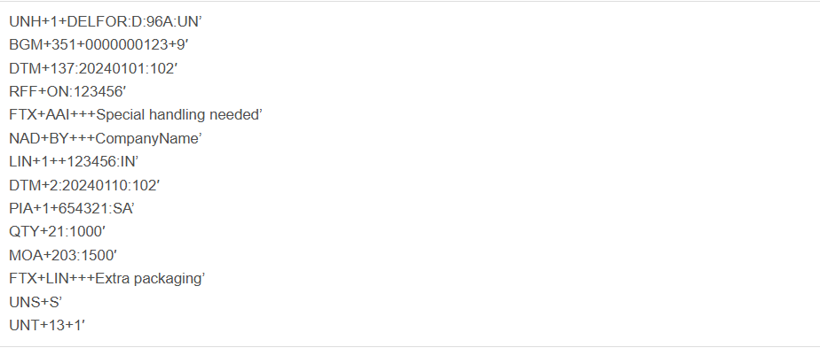Select the BGM+351+0000000123+9 segment line

[x=99, y=45]
